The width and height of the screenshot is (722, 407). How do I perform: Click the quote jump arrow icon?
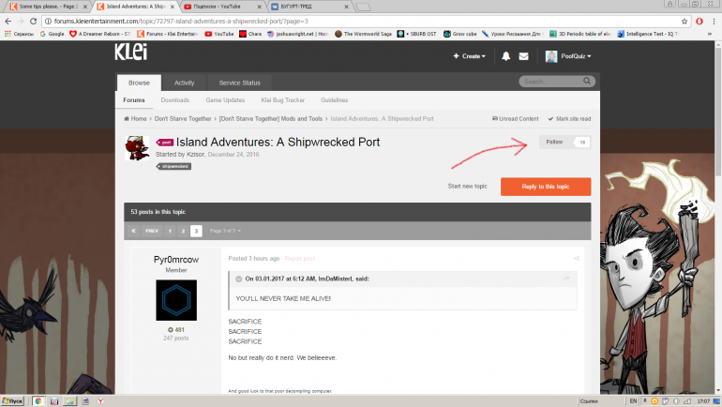point(567,279)
